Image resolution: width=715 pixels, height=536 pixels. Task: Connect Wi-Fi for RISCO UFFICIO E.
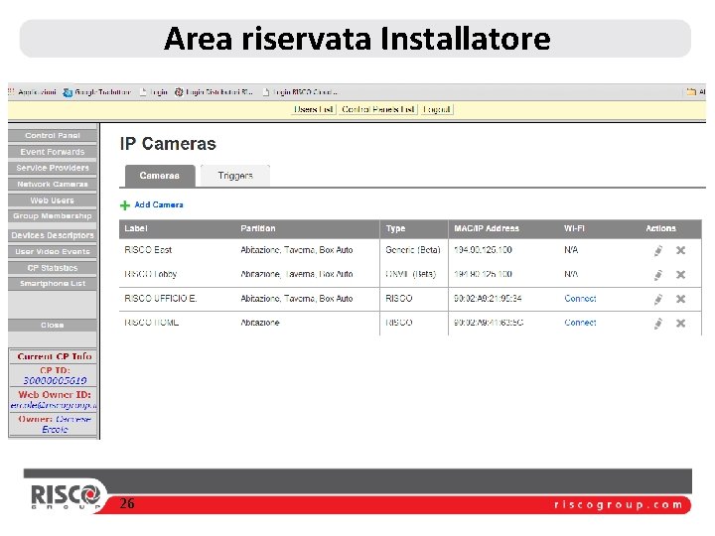pos(580,299)
